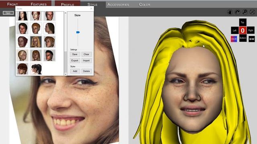Select the black ponytail hair style
The height and width of the screenshot is (144, 257).
point(36,69)
